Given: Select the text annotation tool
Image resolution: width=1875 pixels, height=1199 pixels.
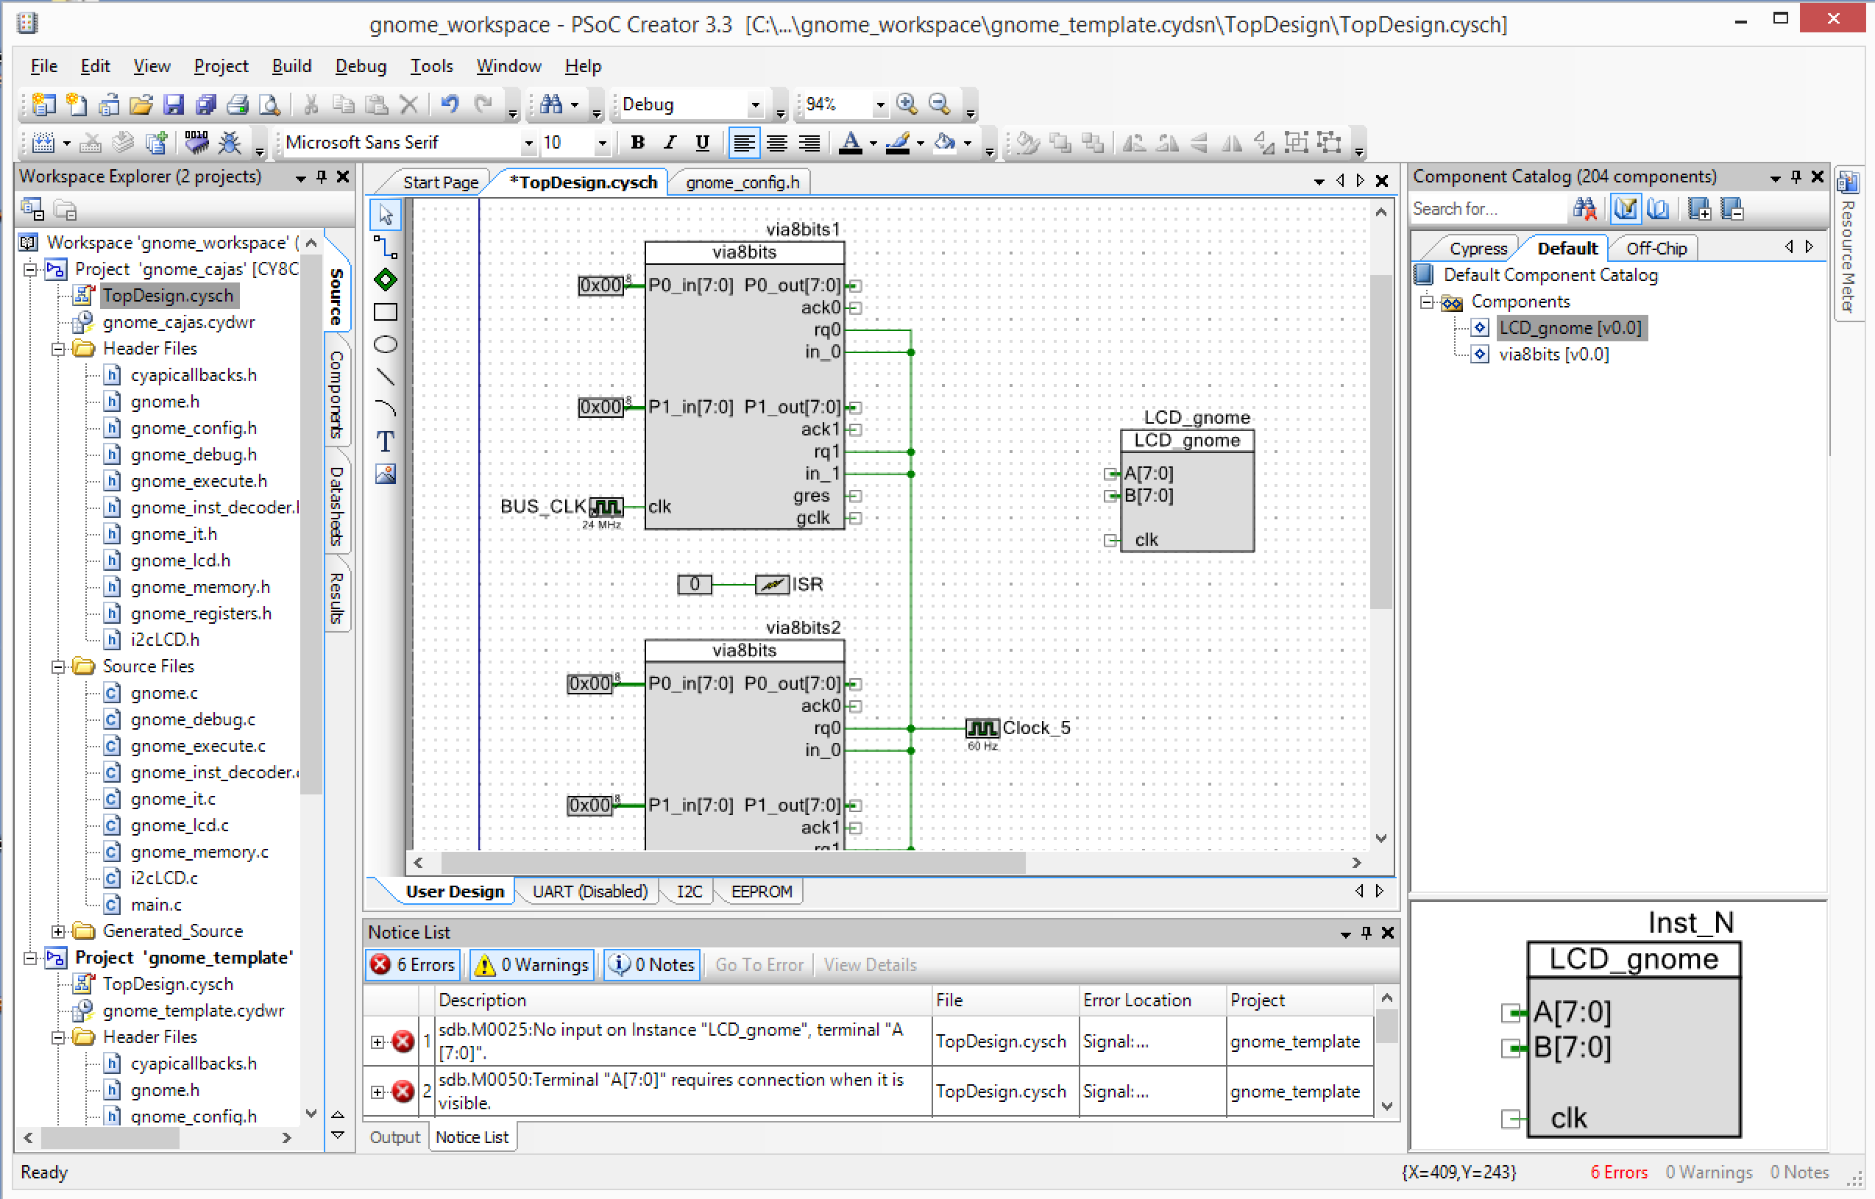Looking at the screenshot, I should tap(386, 441).
